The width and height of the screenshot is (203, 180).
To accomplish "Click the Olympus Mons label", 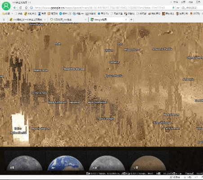I will [x=195, y=58].
